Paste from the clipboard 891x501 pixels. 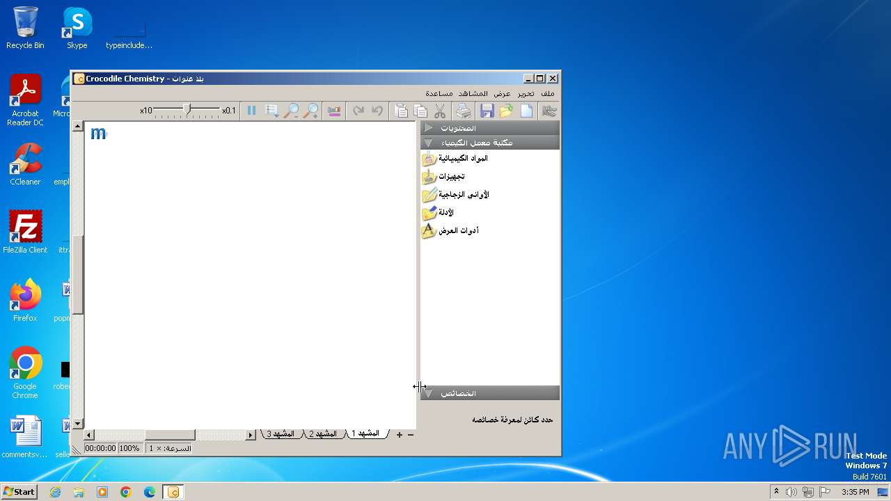tap(401, 111)
